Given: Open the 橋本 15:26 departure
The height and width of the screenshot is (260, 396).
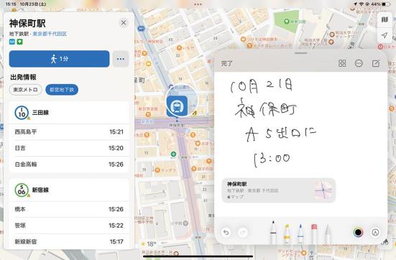Looking at the screenshot, I should pyautogui.click(x=69, y=209).
